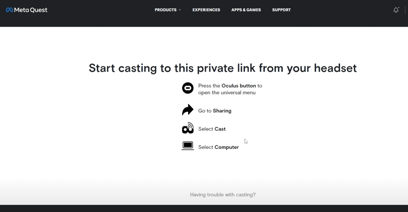Expand the Products dropdown chevron
Screen dimensions: 408x212
coord(180,10)
